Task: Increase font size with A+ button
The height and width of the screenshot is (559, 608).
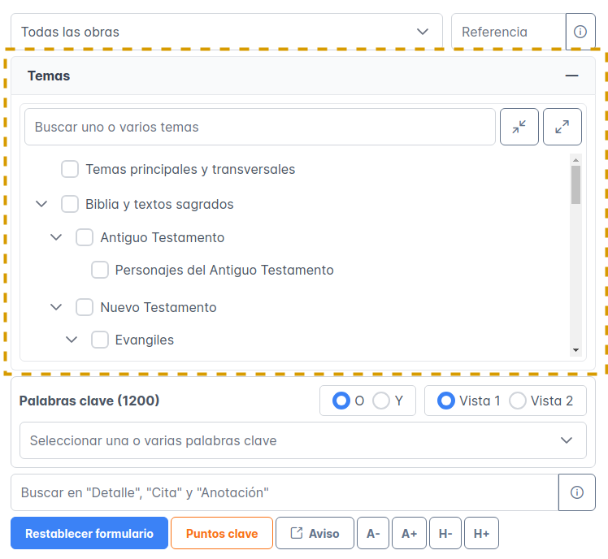Action: [x=409, y=533]
